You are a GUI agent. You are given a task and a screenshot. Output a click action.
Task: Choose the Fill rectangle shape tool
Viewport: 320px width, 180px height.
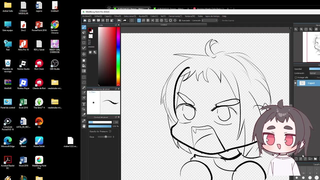pyautogui.click(x=84, y=60)
